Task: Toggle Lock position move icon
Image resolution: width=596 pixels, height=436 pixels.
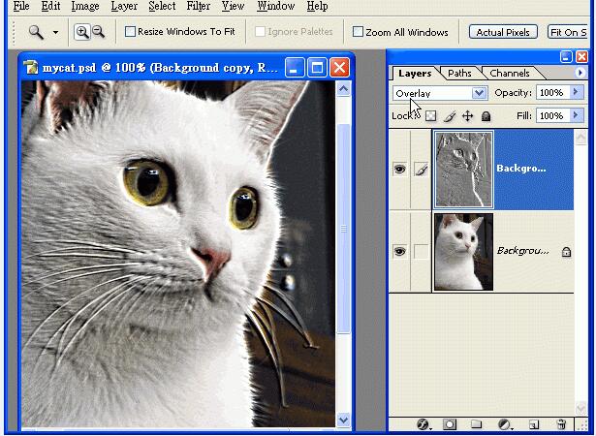Action: coord(467,116)
